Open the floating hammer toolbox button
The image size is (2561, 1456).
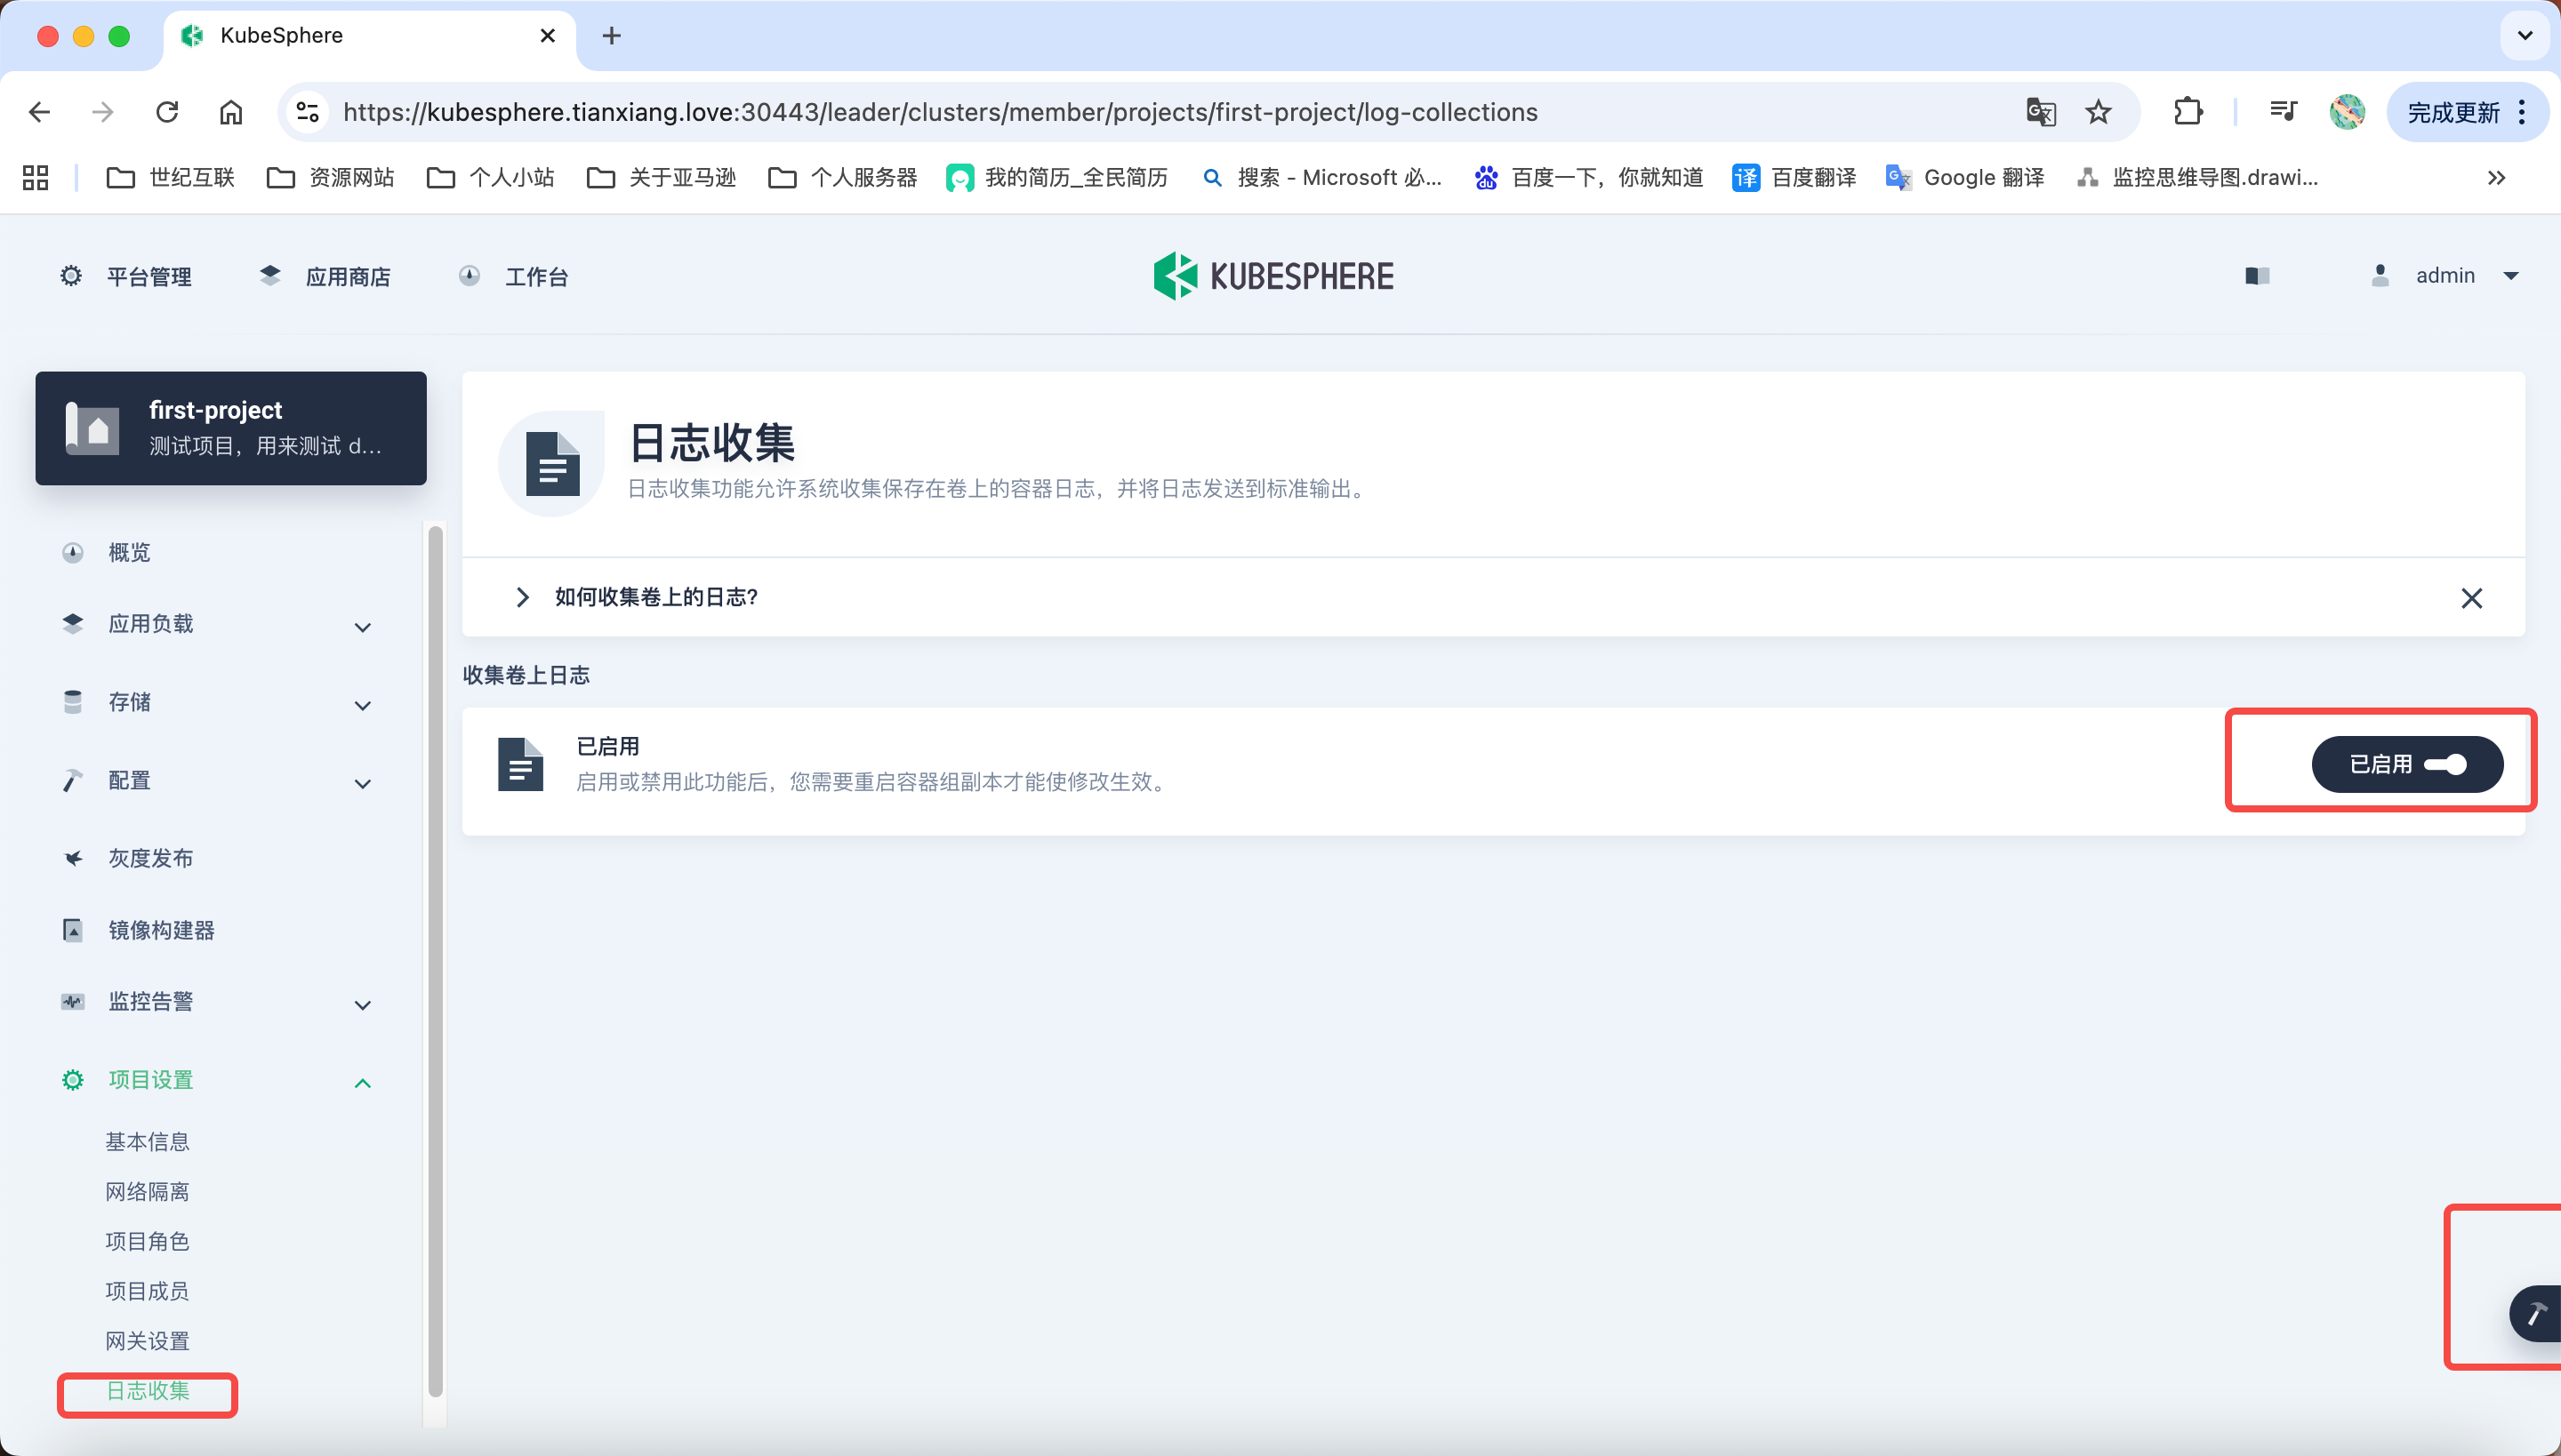tap(2537, 1313)
